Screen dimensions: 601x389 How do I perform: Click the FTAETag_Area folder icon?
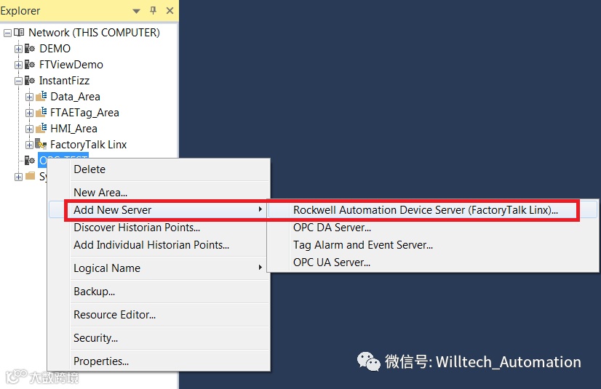tap(41, 113)
